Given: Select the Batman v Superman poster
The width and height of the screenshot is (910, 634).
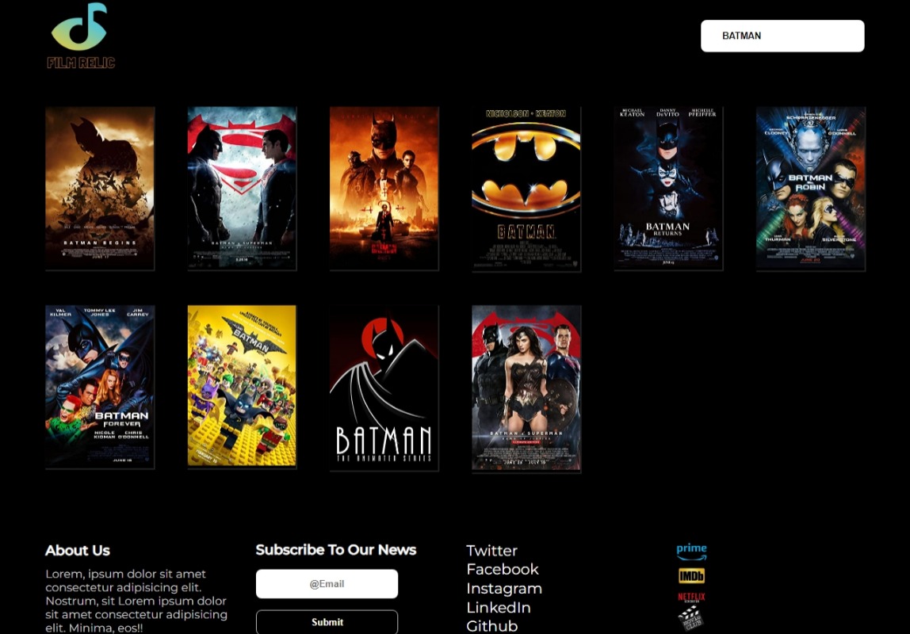Looking at the screenshot, I should 242,188.
